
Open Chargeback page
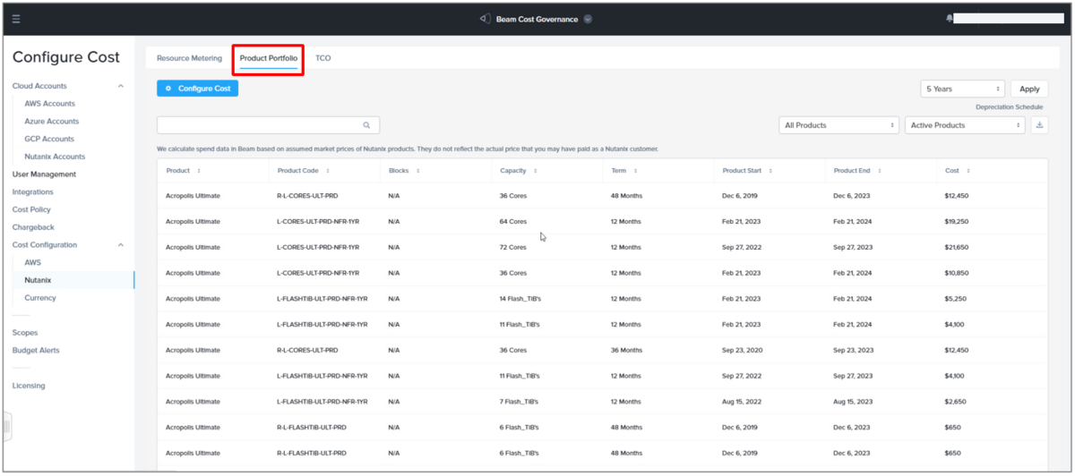pyautogui.click(x=33, y=227)
